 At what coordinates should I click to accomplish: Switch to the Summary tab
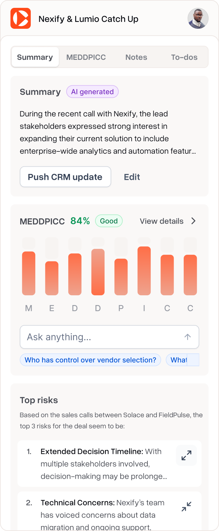[x=35, y=57]
